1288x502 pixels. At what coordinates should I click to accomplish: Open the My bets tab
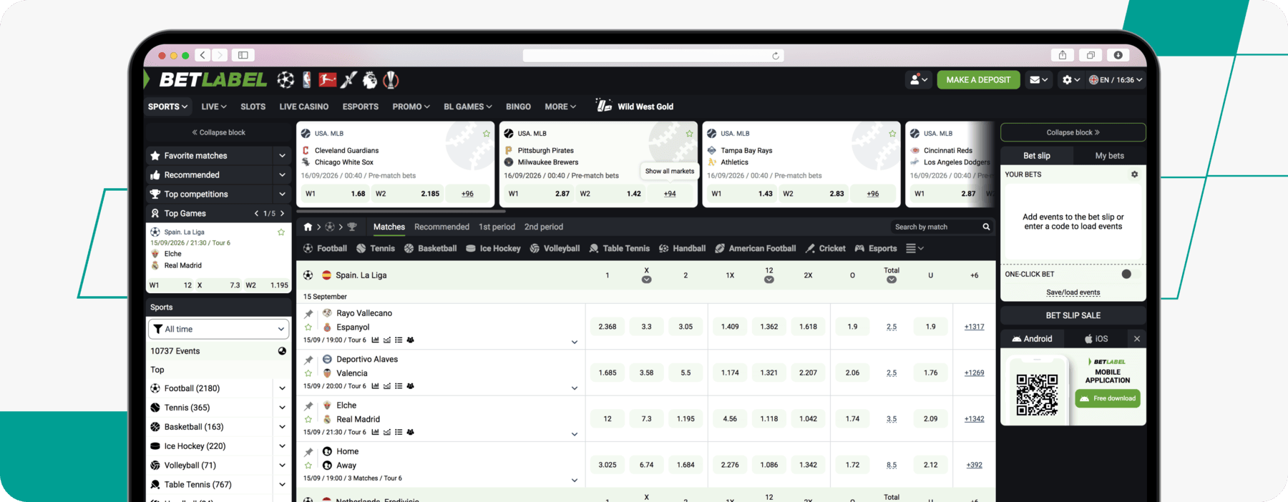[x=1109, y=156]
